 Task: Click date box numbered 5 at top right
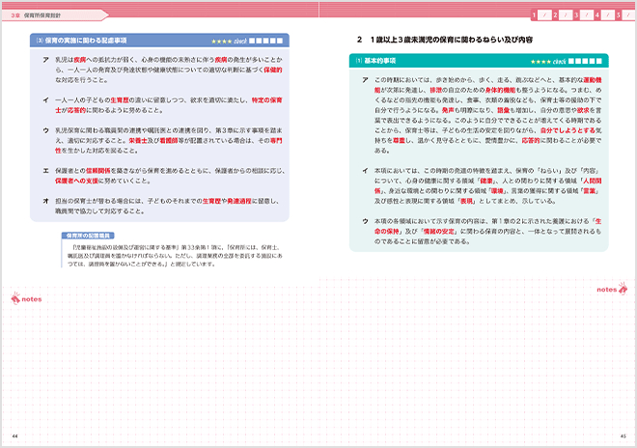coord(628,15)
